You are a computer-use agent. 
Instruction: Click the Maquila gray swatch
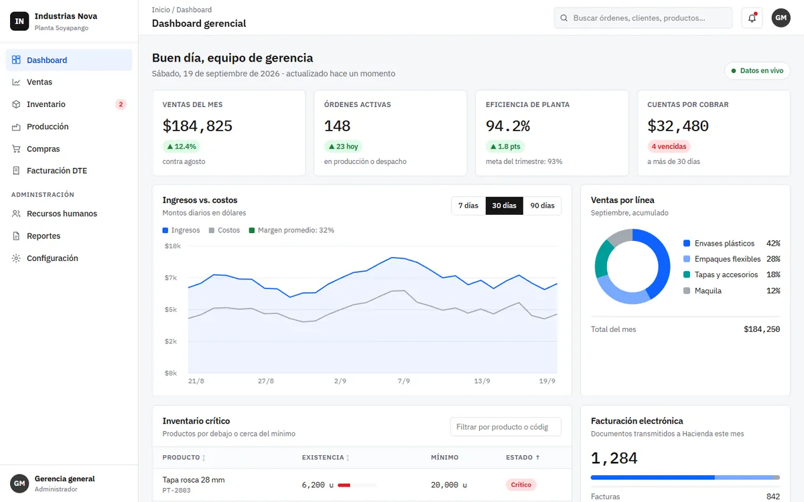(687, 291)
